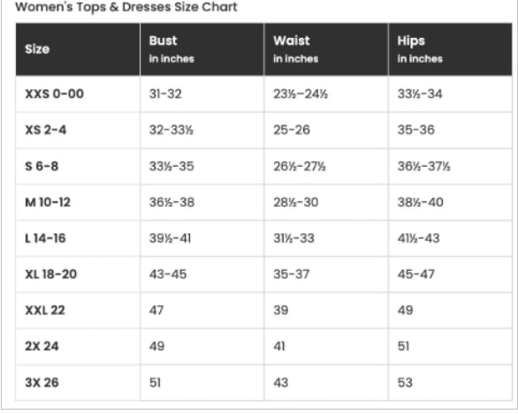Image resolution: width=518 pixels, height=414 pixels.
Task: Click the Women's Tops & Dresses Size Chart title
Action: (x=126, y=7)
